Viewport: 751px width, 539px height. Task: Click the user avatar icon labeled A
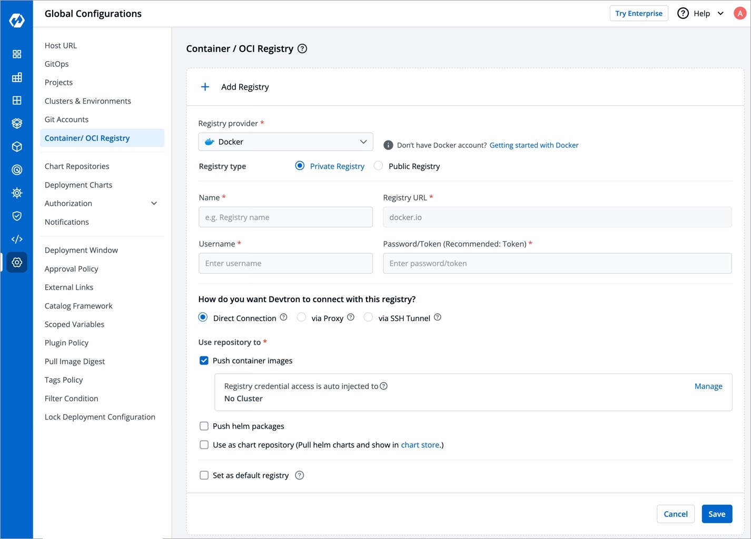[x=740, y=14]
